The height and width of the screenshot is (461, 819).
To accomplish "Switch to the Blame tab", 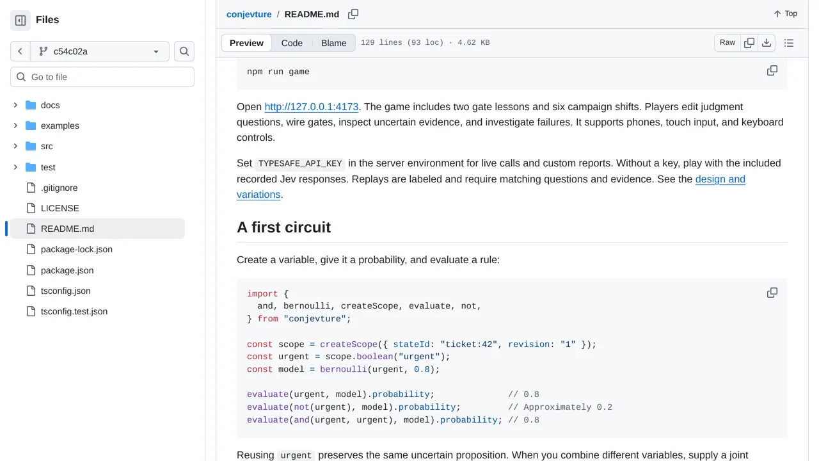I will coord(334,43).
